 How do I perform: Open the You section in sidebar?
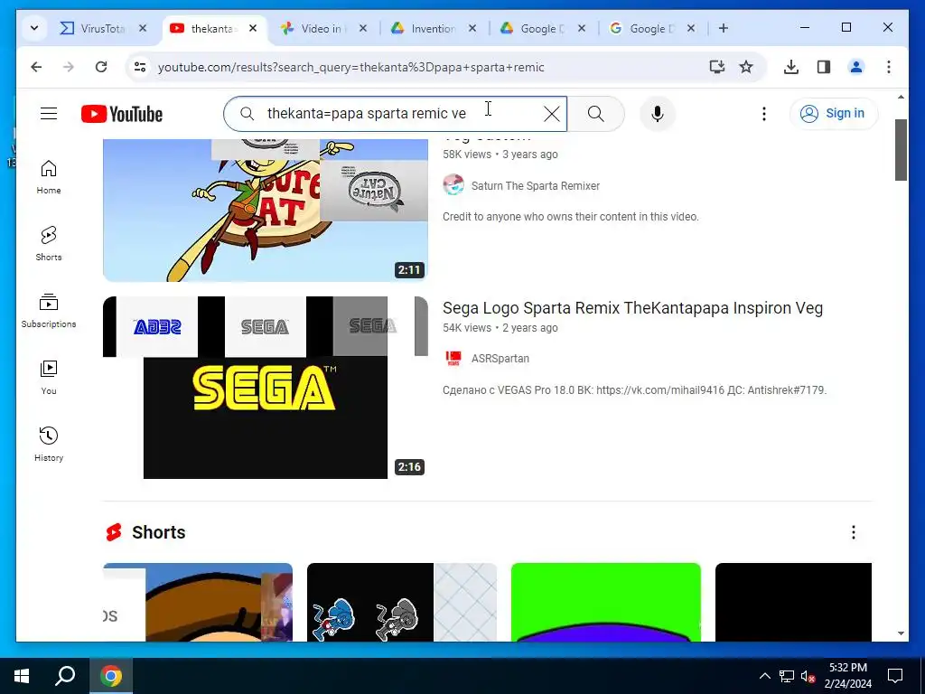click(x=49, y=377)
